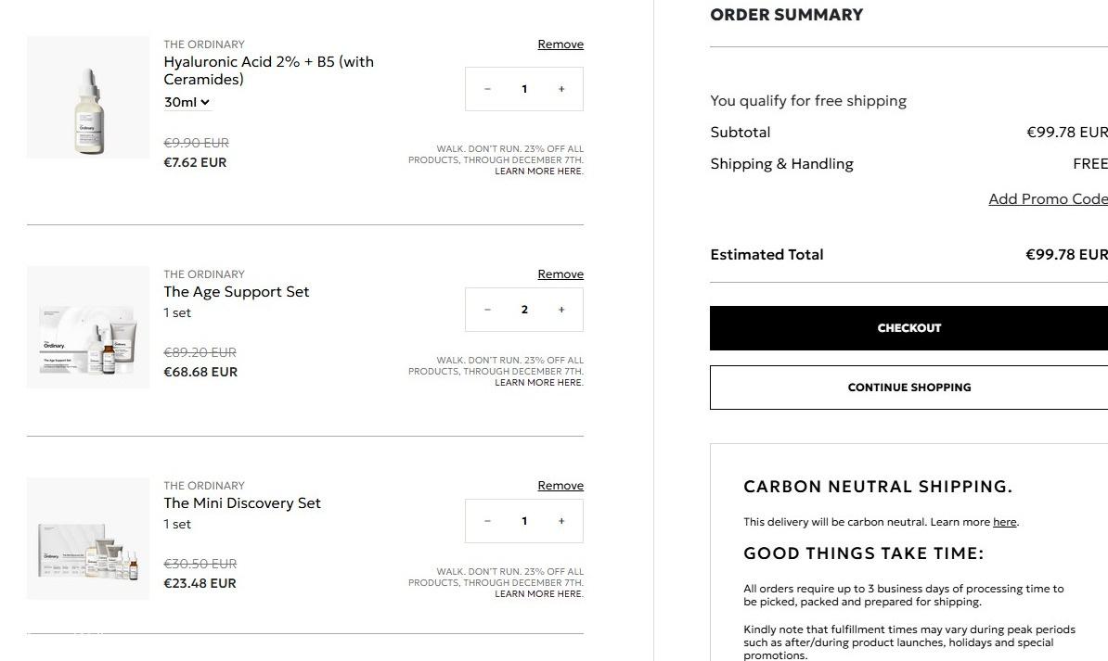Viewport: 1108px width, 661px height.
Task: Open The Age Support Set product title
Action: point(237,292)
